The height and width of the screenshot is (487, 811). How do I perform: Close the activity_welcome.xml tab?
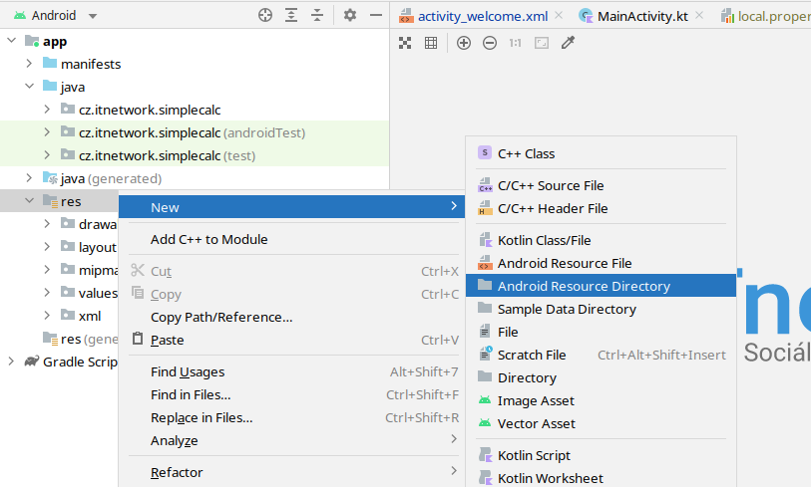click(558, 16)
